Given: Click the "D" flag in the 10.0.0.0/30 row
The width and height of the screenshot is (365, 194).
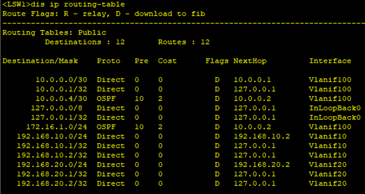Looking at the screenshot, I should pos(217,80).
